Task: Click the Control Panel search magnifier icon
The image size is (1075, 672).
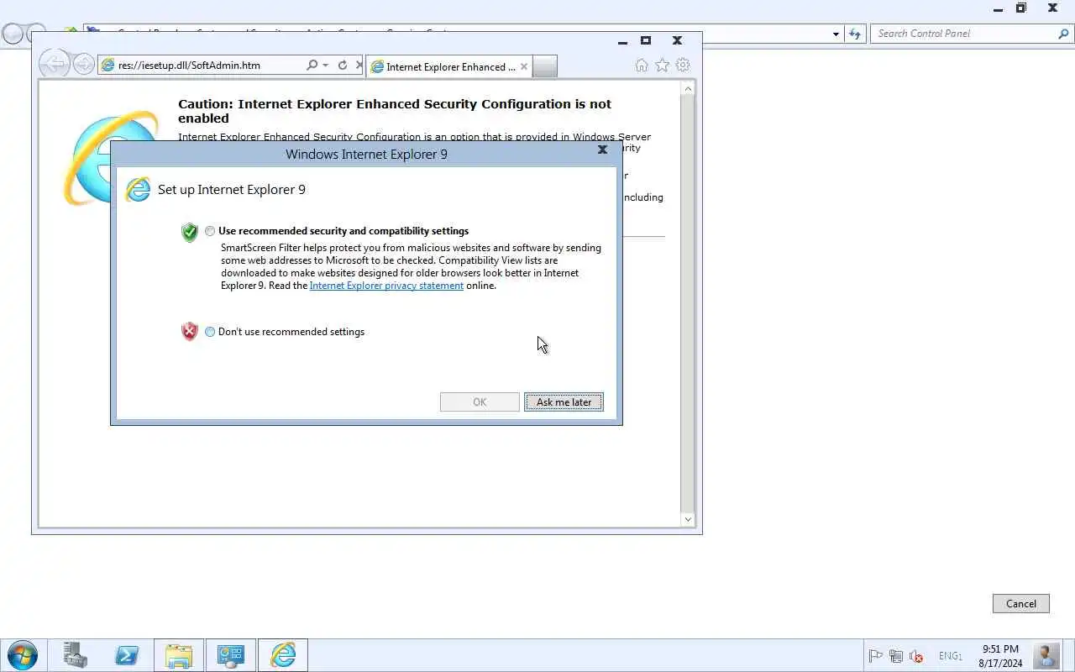Action: coord(1063,34)
